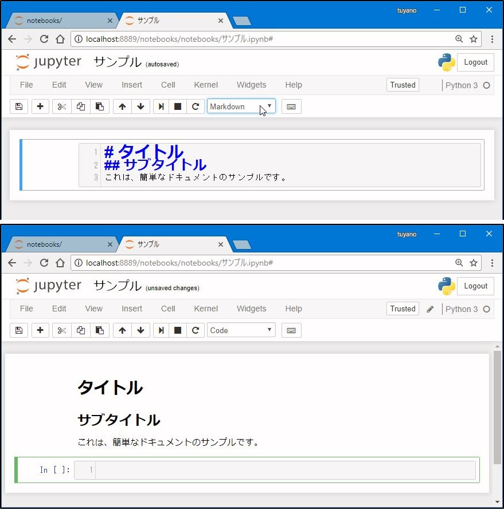
Task: Restart the kernel using lower window's circular arrow
Action: point(196,330)
